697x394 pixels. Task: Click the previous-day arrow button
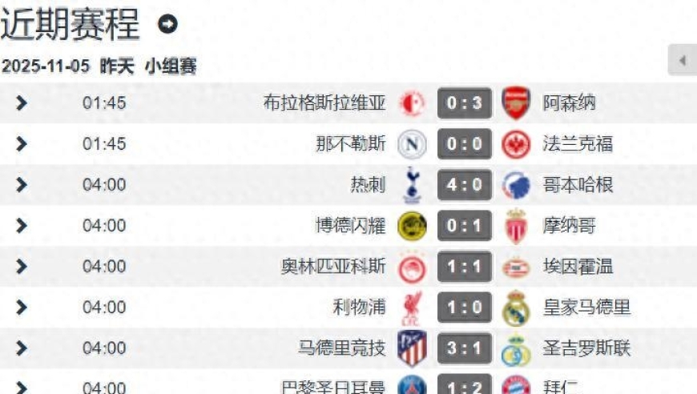click(x=683, y=61)
